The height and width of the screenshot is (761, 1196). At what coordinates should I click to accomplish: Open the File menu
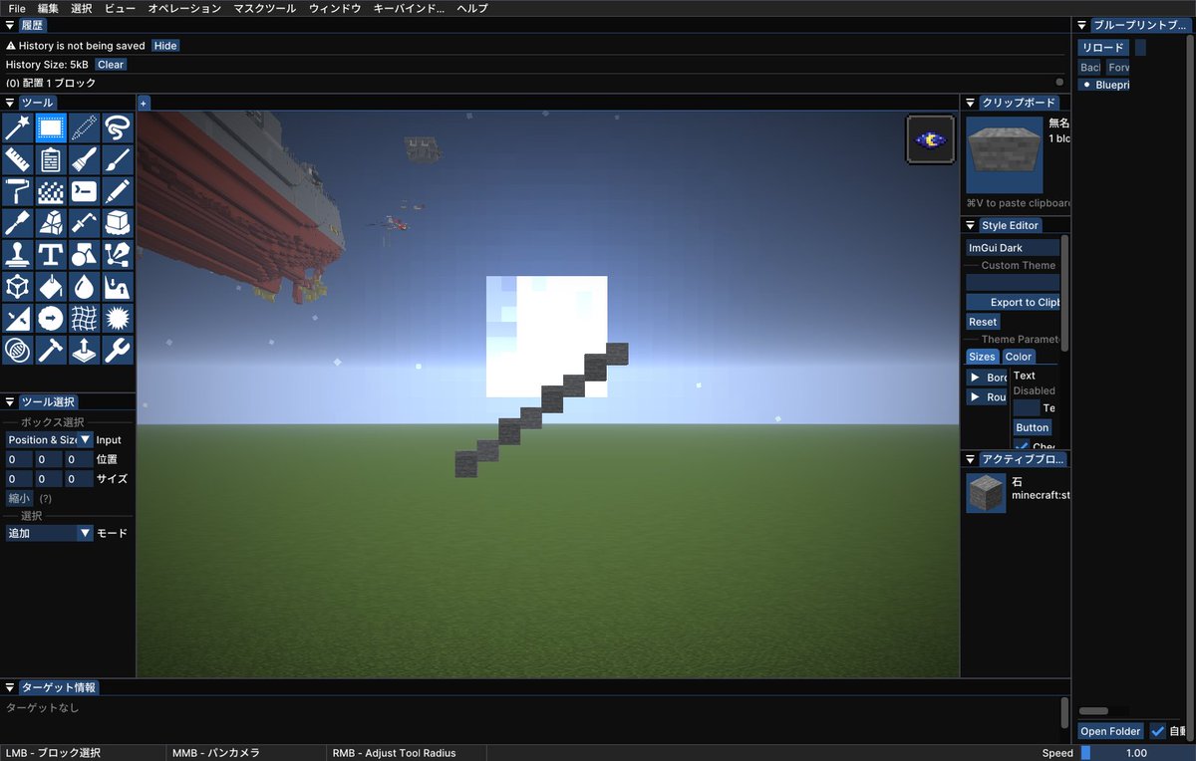click(x=17, y=8)
